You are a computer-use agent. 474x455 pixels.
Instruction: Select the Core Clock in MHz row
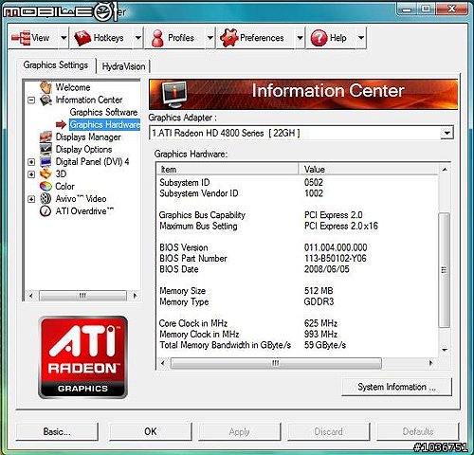[x=298, y=323]
